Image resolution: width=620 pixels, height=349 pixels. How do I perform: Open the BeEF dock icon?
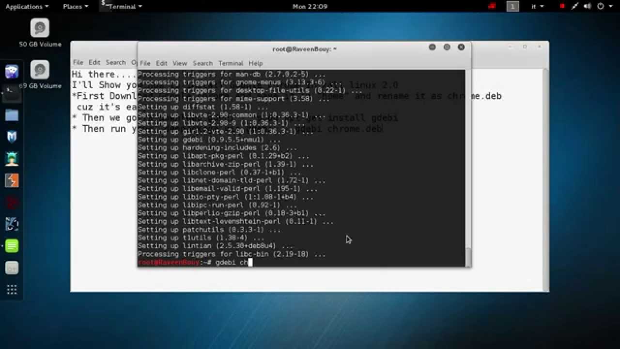click(x=12, y=224)
